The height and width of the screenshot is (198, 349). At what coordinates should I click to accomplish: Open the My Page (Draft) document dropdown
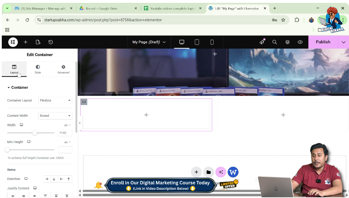point(149,42)
